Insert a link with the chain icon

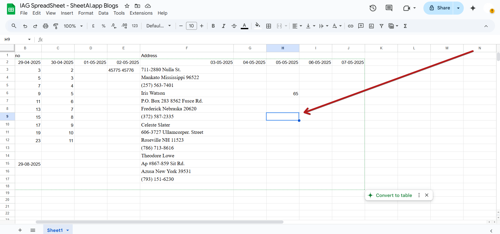[x=350, y=26]
